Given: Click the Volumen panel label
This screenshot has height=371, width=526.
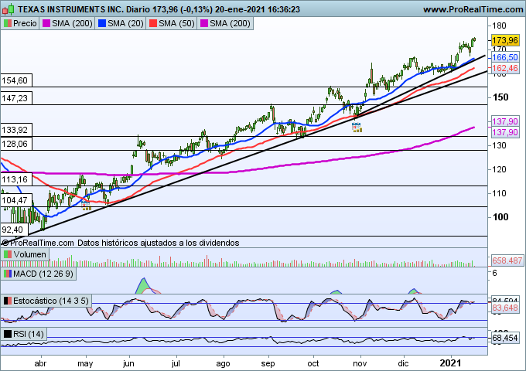Looking at the screenshot, I should point(25,254).
